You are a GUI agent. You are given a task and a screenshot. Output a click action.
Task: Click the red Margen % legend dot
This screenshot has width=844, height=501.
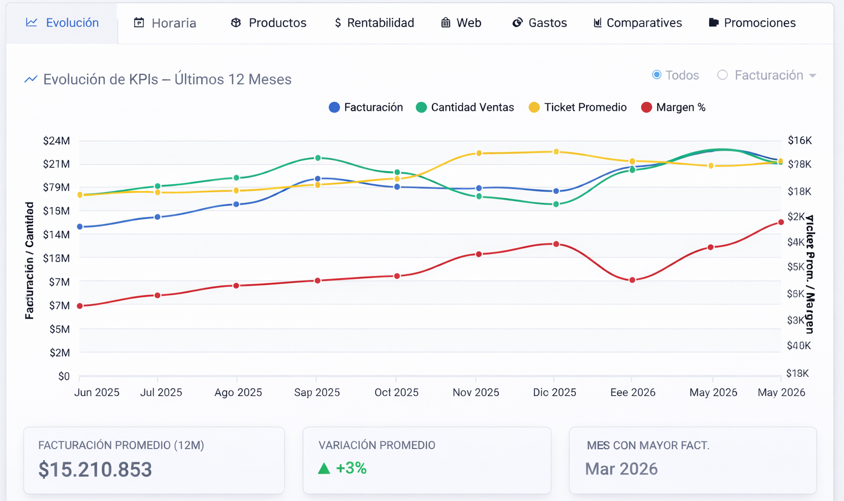pos(647,107)
